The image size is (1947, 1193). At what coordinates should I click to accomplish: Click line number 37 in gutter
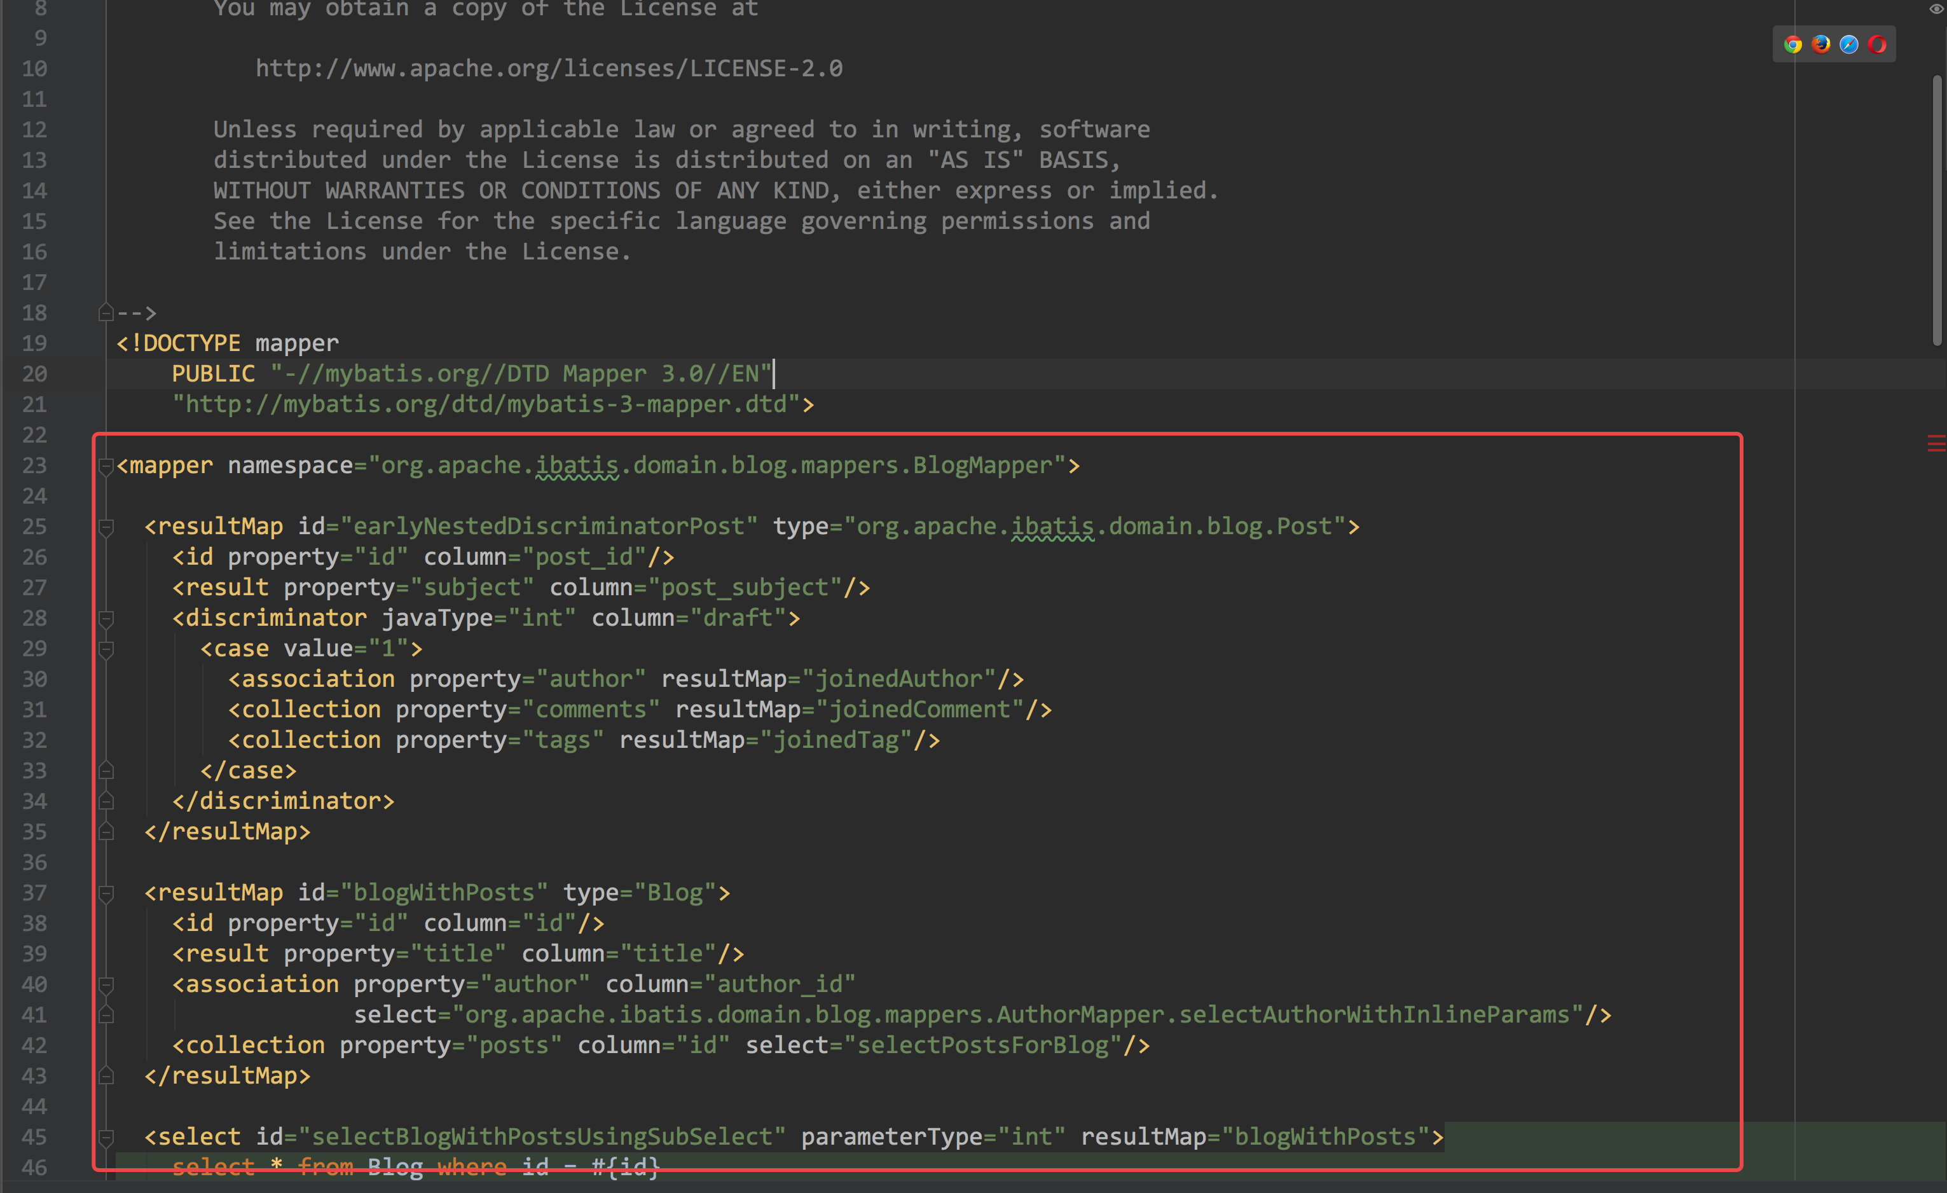(x=34, y=893)
